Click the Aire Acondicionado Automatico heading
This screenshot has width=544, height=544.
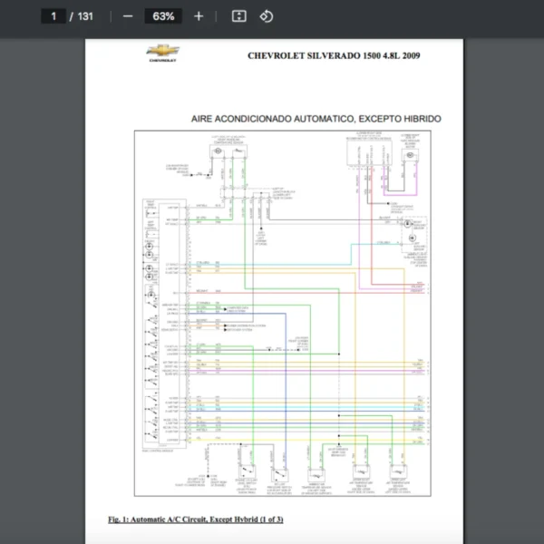316,119
